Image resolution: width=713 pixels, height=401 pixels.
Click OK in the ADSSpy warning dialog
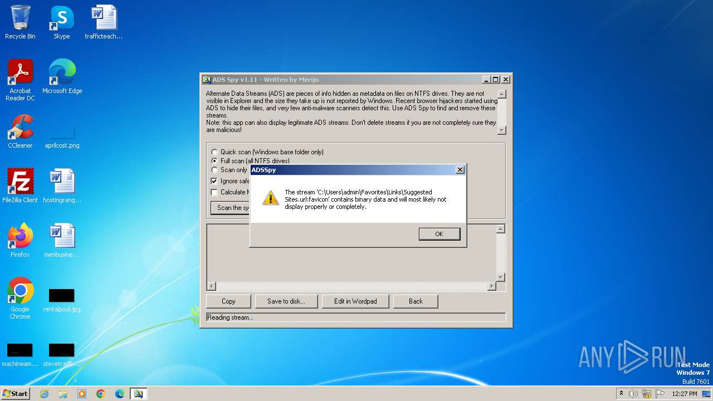click(x=439, y=234)
